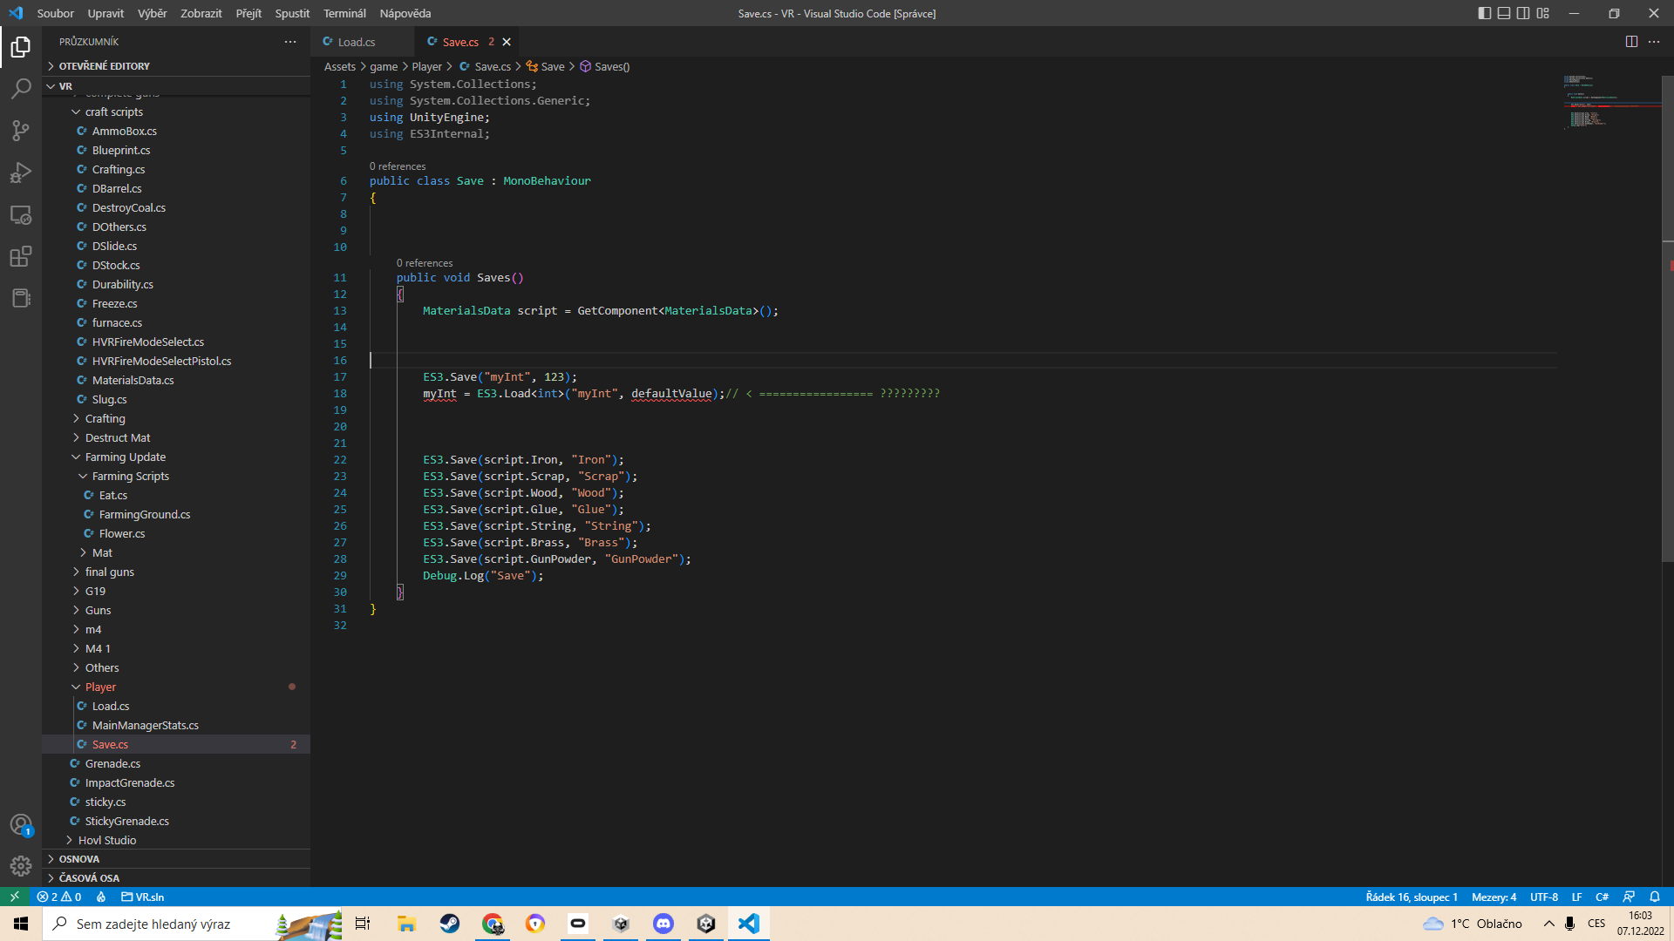This screenshot has width=1674, height=941.
Task: Change language mode C# in status bar
Action: pyautogui.click(x=1602, y=897)
